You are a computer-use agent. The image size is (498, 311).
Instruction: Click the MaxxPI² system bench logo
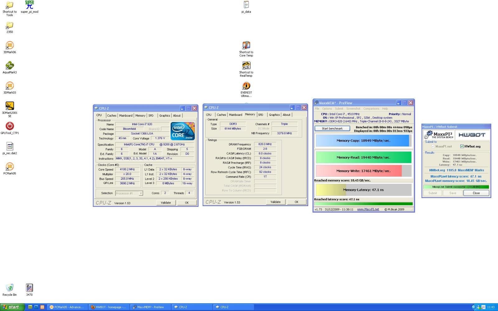(x=439, y=135)
